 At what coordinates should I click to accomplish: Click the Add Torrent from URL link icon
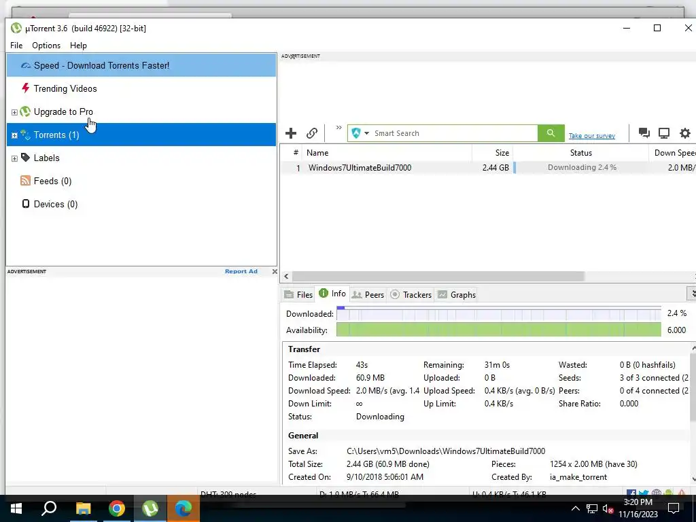click(x=311, y=133)
